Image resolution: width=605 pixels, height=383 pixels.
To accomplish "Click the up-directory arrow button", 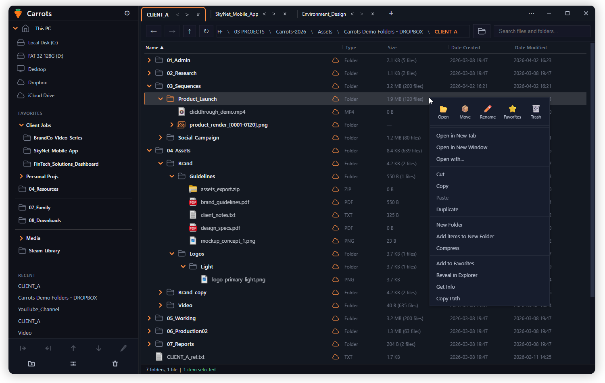I will click(189, 31).
